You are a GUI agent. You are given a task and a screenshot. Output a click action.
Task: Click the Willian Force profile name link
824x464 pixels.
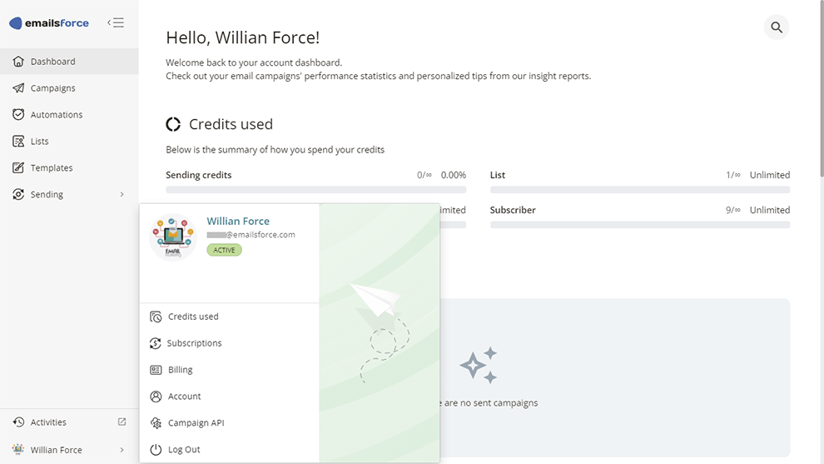click(238, 222)
